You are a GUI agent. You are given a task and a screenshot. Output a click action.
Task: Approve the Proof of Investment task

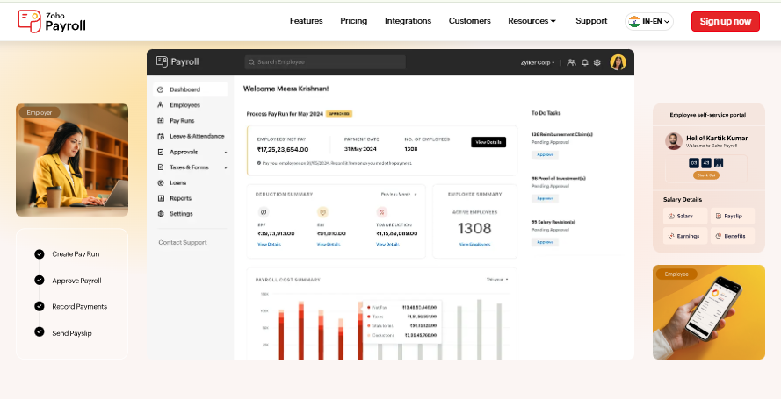(545, 198)
